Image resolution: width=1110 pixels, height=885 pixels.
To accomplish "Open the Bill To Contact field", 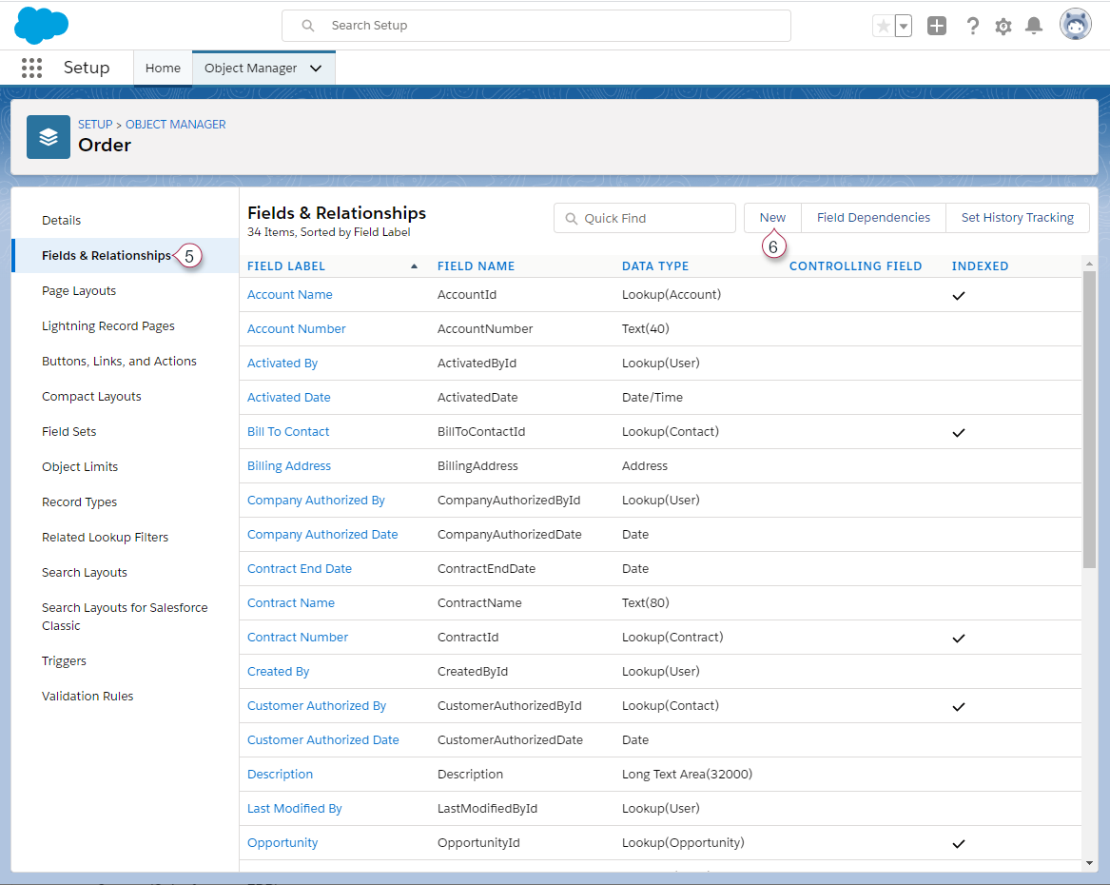I will (x=288, y=432).
